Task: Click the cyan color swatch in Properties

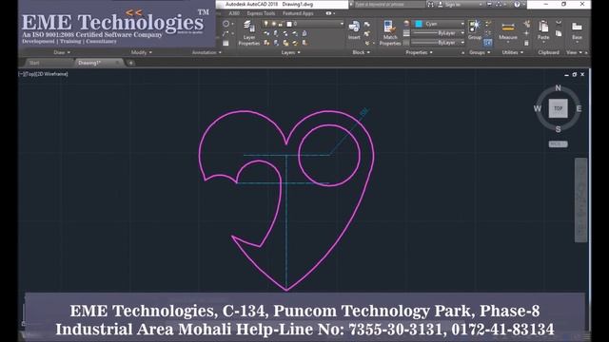Action: pos(419,24)
